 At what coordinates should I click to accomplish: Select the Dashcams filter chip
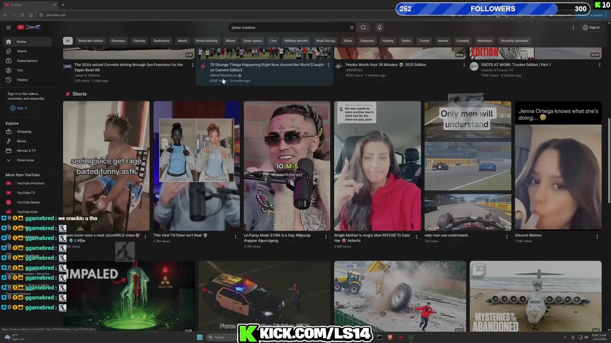pos(162,40)
